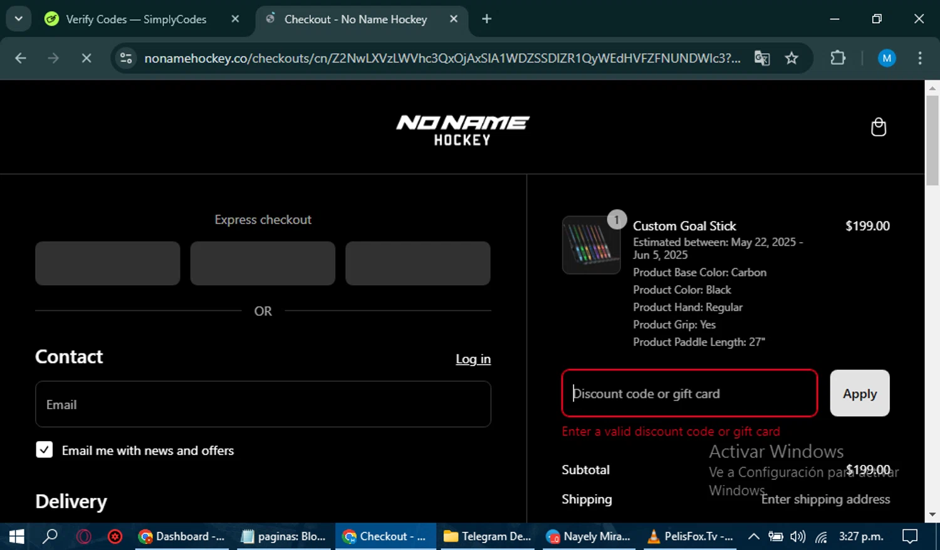Image resolution: width=940 pixels, height=550 pixels.
Task: Open Telegram Desktop folder in taskbar
Action: (488, 536)
